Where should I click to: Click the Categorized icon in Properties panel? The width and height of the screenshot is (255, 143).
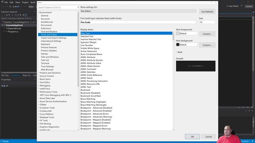2,86
